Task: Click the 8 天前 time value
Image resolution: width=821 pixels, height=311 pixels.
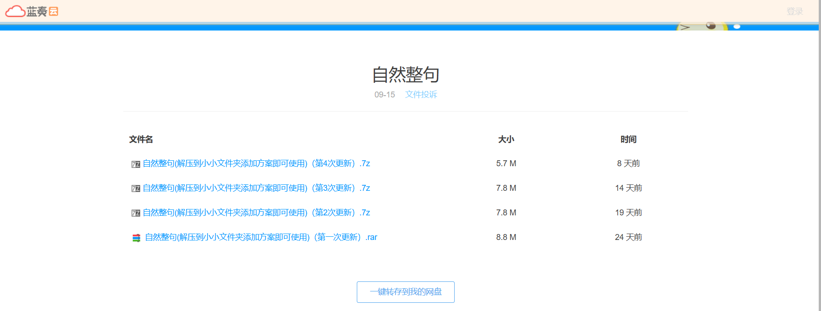Action: pyautogui.click(x=628, y=163)
